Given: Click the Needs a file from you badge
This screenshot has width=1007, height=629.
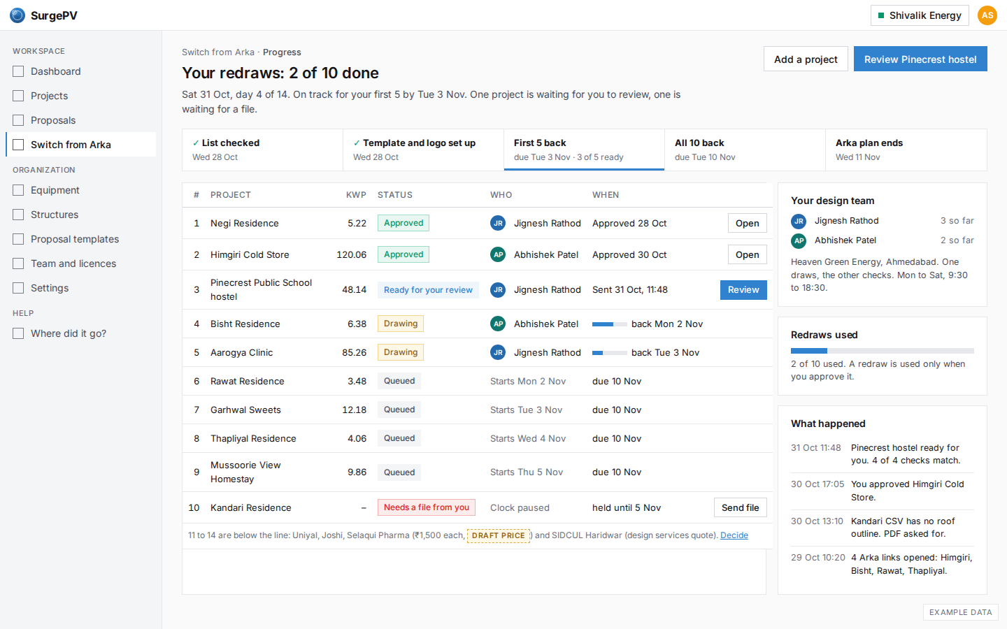Looking at the screenshot, I should coord(427,507).
